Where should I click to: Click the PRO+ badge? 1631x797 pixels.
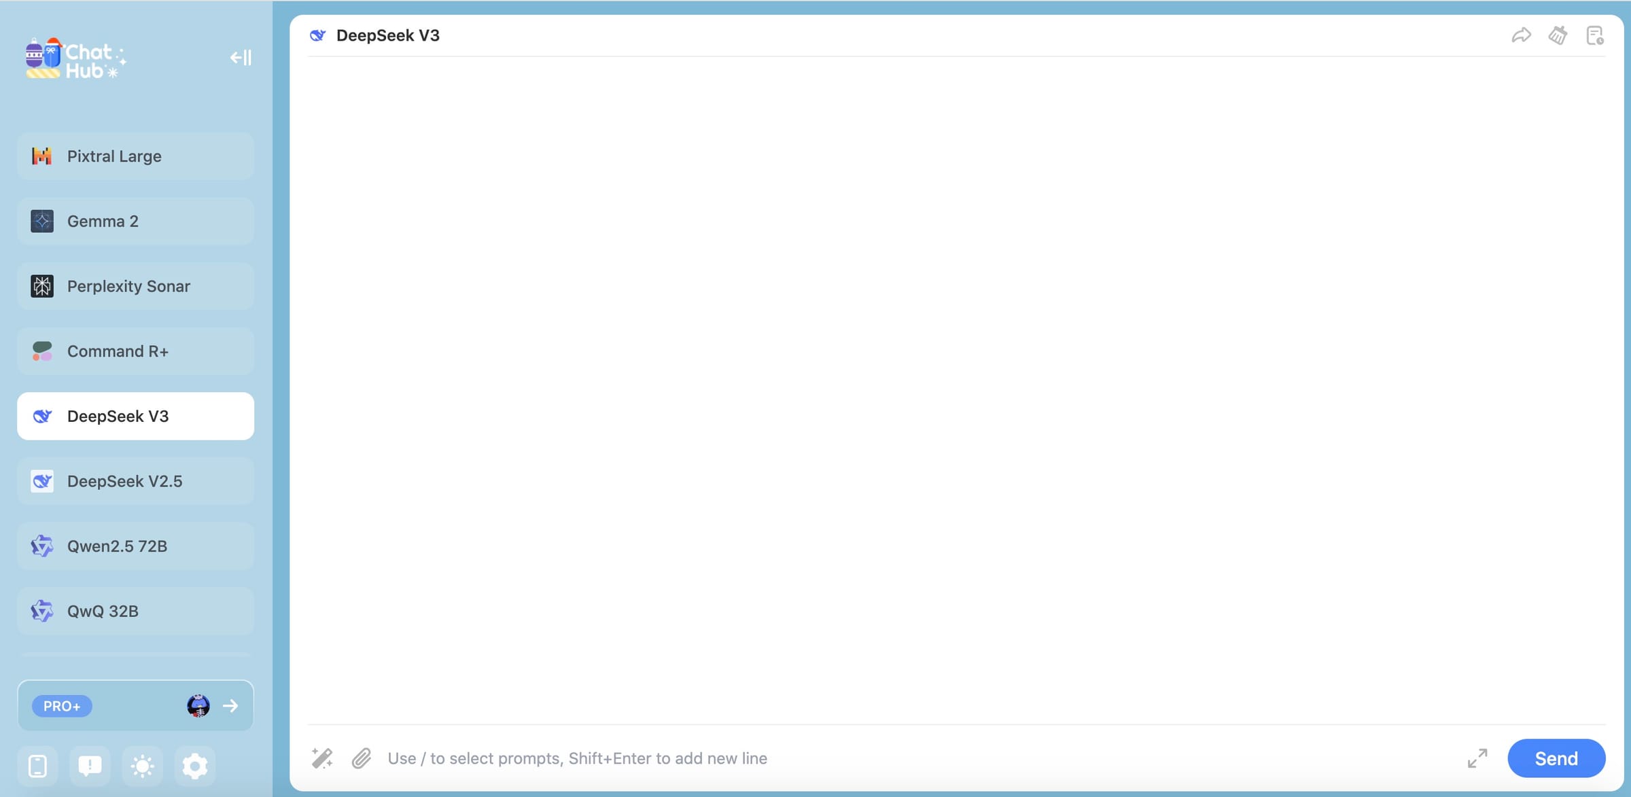62,706
